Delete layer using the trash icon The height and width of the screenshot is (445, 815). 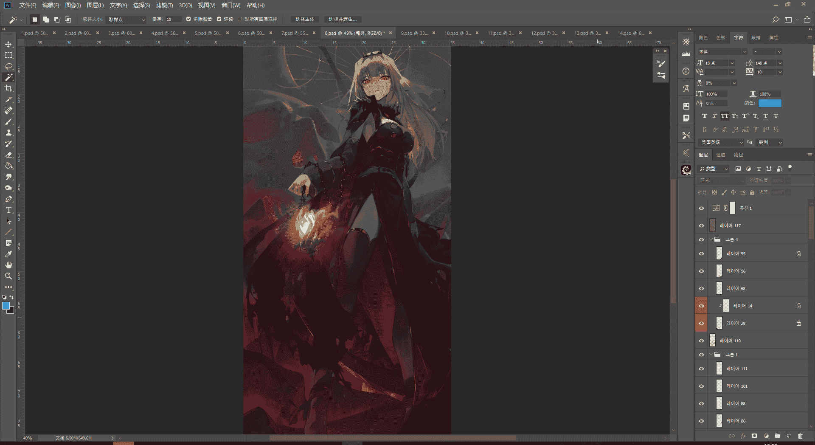click(x=800, y=436)
